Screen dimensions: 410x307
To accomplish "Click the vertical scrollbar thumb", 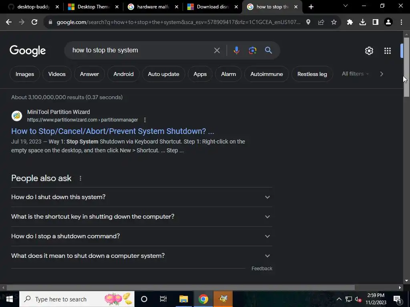I will coord(406,67).
